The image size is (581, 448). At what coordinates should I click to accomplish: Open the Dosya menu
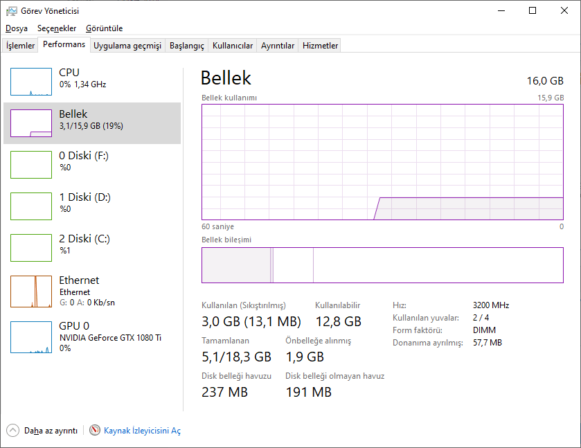coord(17,28)
